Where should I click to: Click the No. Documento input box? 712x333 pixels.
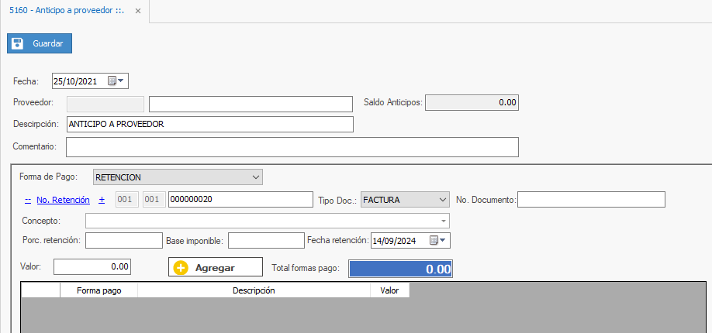(x=591, y=200)
